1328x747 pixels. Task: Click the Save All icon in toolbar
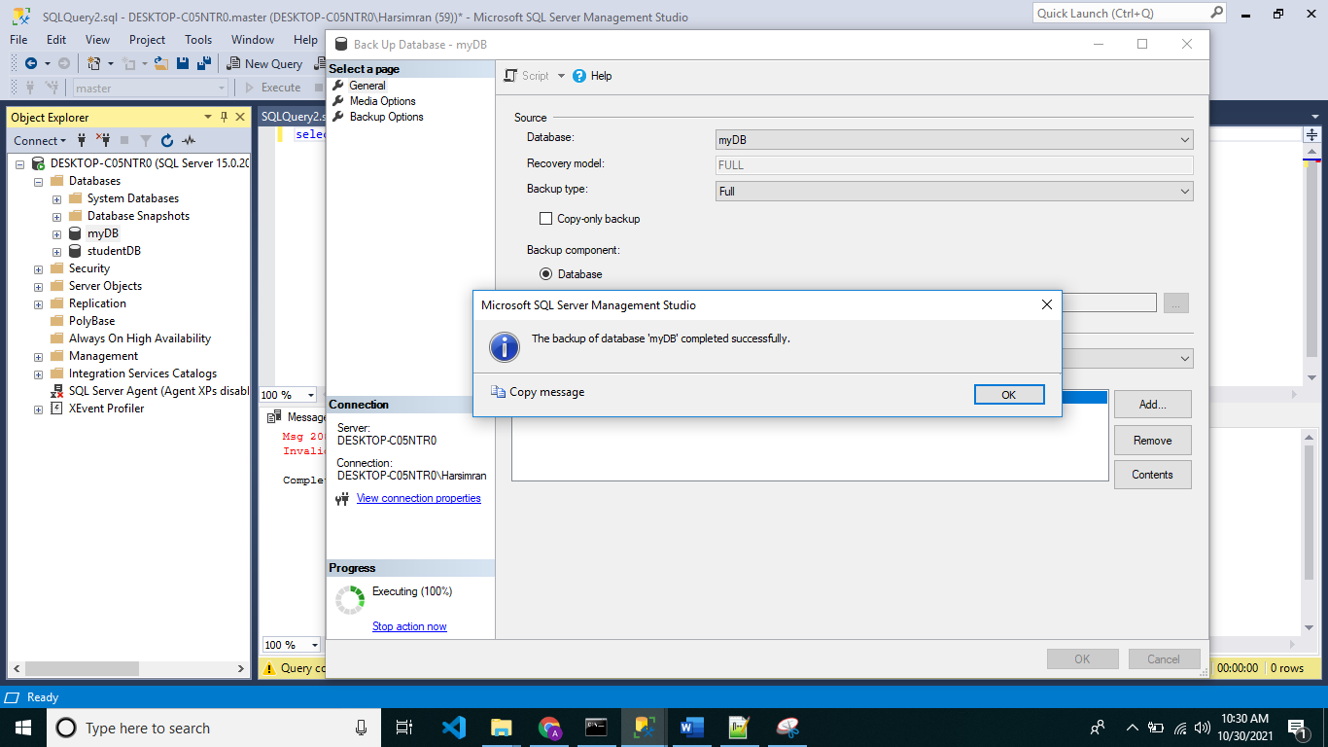tap(204, 63)
